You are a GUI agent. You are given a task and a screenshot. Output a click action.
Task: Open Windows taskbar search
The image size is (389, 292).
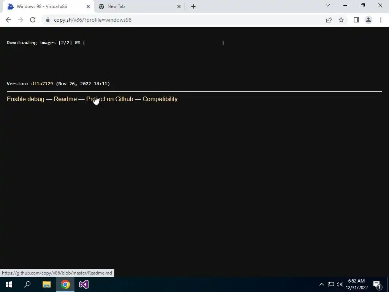point(27,284)
